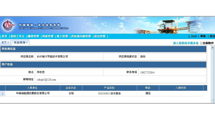This screenshot has width=215, height=129.
Task: Open the 帮助 help link
Action: click(x=203, y=36)
